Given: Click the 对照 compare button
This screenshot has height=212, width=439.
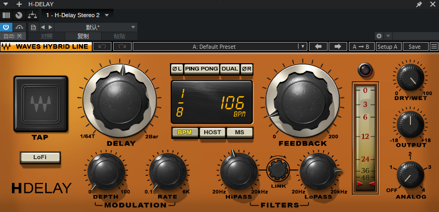Looking at the screenshot, I should pos(47,36).
